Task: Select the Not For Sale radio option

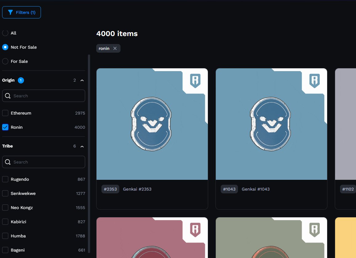Action: (x=5, y=47)
